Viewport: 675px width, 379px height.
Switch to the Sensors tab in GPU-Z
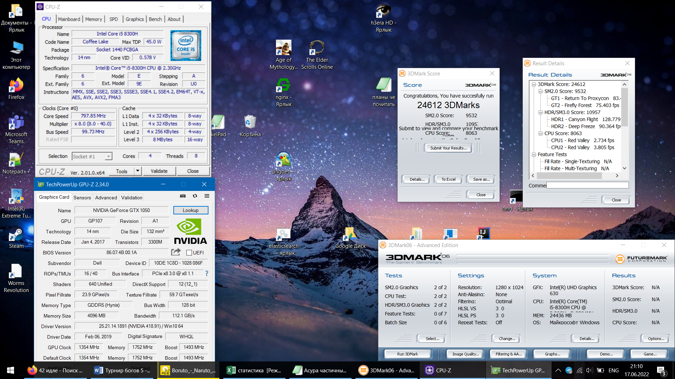pos(82,198)
